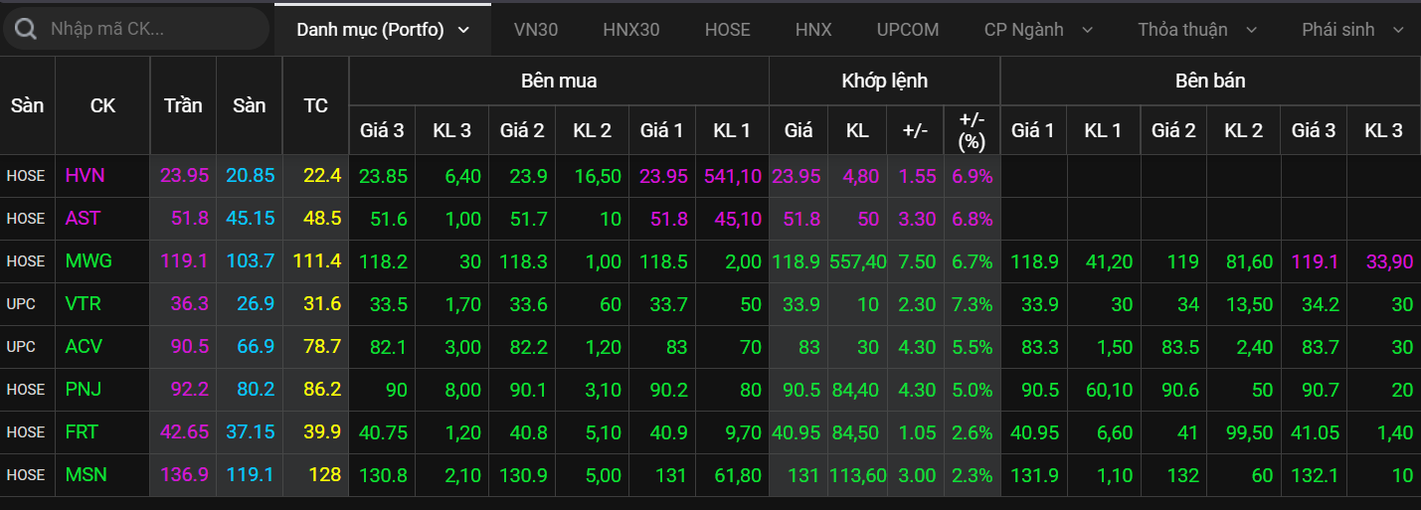Click MSN sell price 132.1
This screenshot has width=1421, height=510.
(x=1314, y=475)
